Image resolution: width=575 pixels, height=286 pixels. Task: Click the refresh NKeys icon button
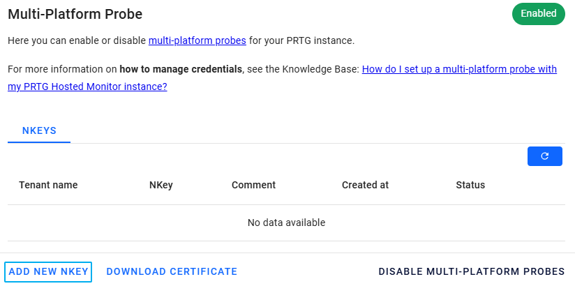[544, 156]
